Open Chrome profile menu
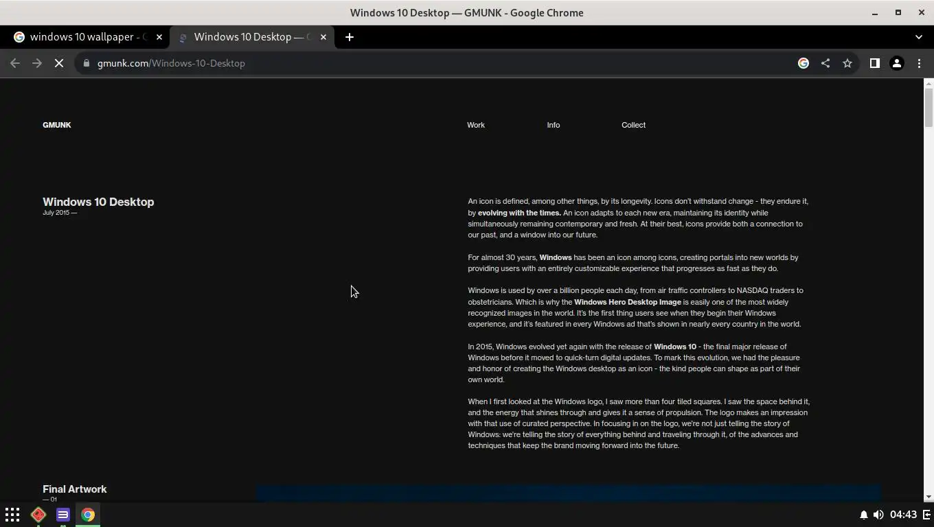Image resolution: width=934 pixels, height=527 pixels. click(x=897, y=63)
